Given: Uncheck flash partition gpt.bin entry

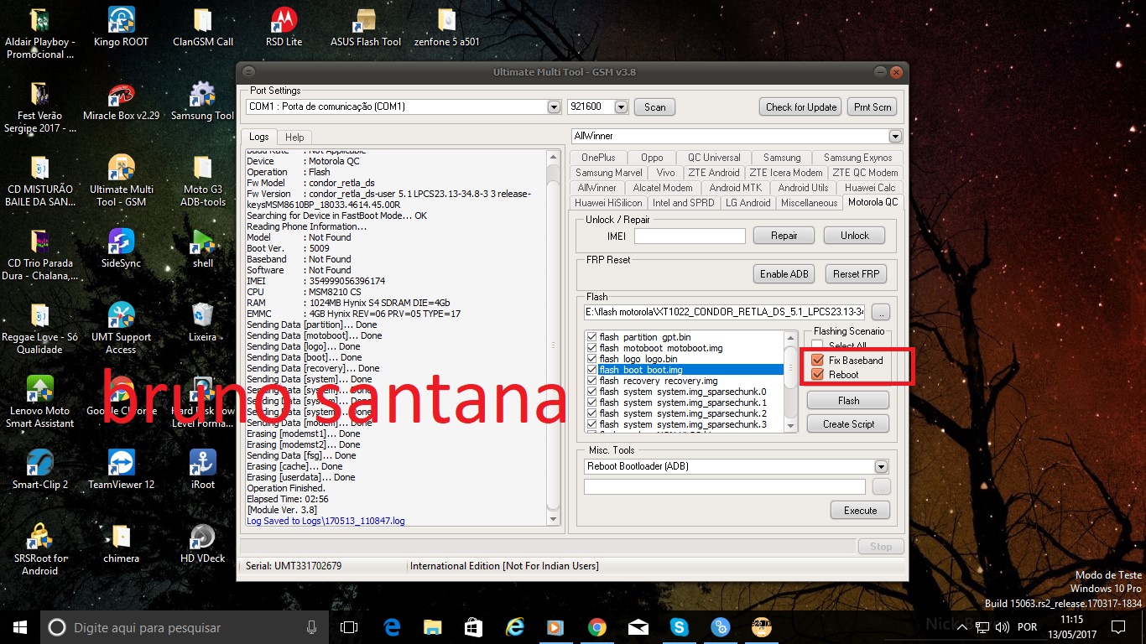Looking at the screenshot, I should pyautogui.click(x=592, y=337).
